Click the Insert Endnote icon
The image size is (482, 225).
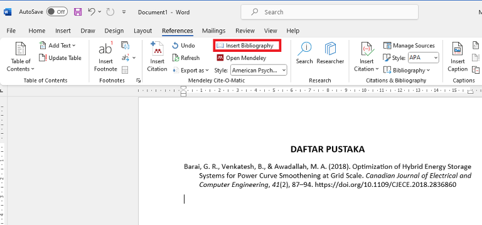[x=125, y=45]
